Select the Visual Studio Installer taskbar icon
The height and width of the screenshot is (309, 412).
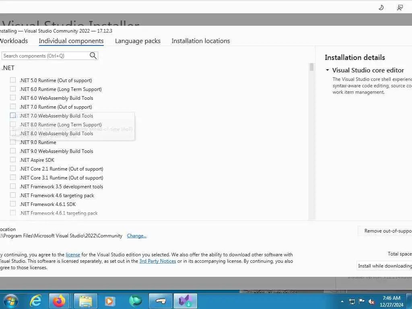click(x=185, y=301)
